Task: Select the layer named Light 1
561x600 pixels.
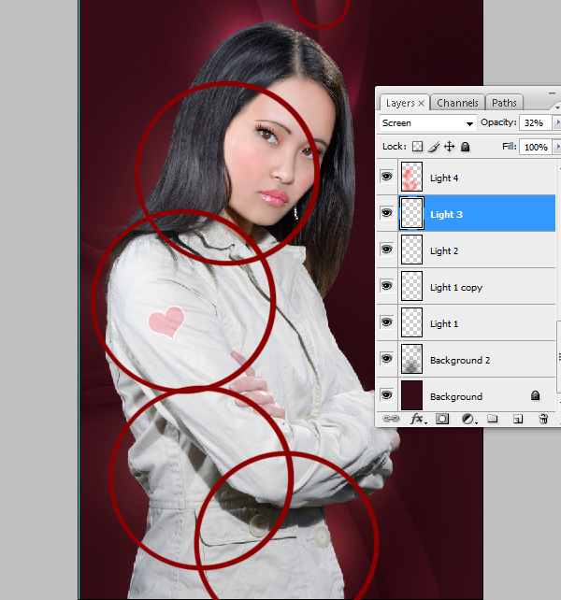Action: 444,323
